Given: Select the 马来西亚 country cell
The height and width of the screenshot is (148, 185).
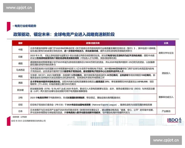Looking at the screenshot, I should click(20, 70).
